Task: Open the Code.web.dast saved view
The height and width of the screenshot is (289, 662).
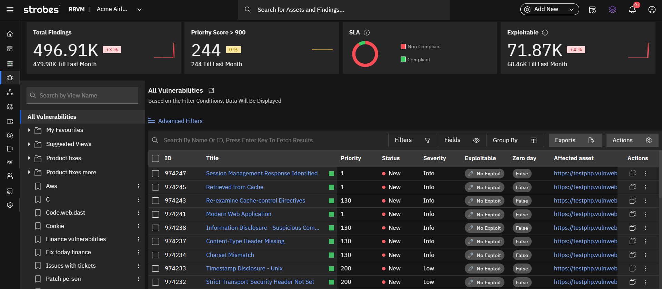Action: tap(65, 213)
